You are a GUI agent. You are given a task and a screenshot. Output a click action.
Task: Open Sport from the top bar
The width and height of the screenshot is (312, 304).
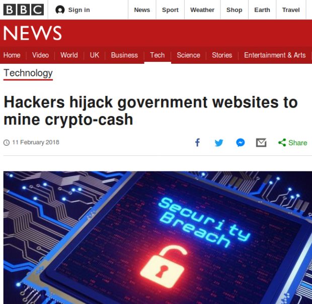pyautogui.click(x=170, y=10)
